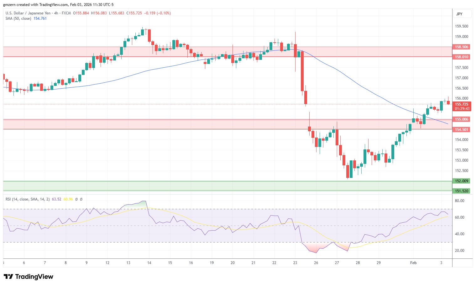Image resolution: width=476 pixels, height=286 pixels.
Task: Click the 26 date label on the time axis
Action: click(x=316, y=263)
